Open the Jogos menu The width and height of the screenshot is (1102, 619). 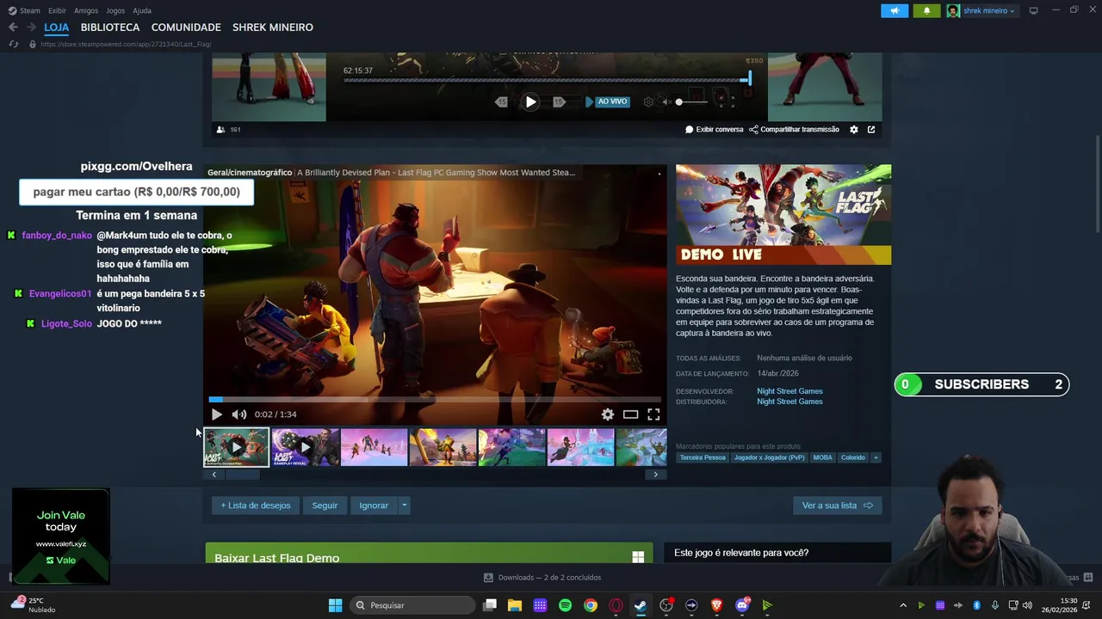point(115,10)
